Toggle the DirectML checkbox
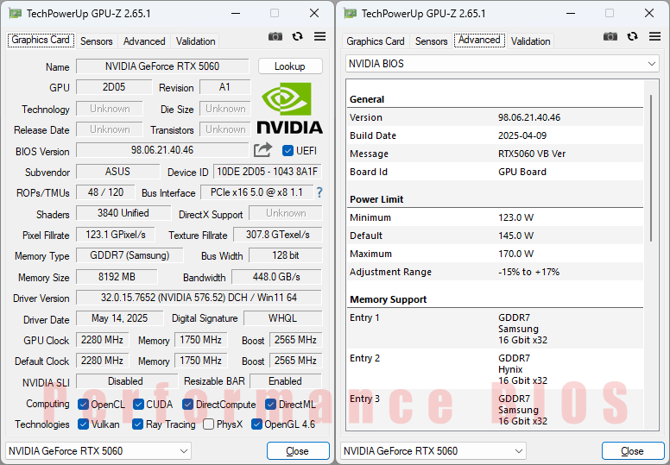670x465 pixels. (x=270, y=405)
